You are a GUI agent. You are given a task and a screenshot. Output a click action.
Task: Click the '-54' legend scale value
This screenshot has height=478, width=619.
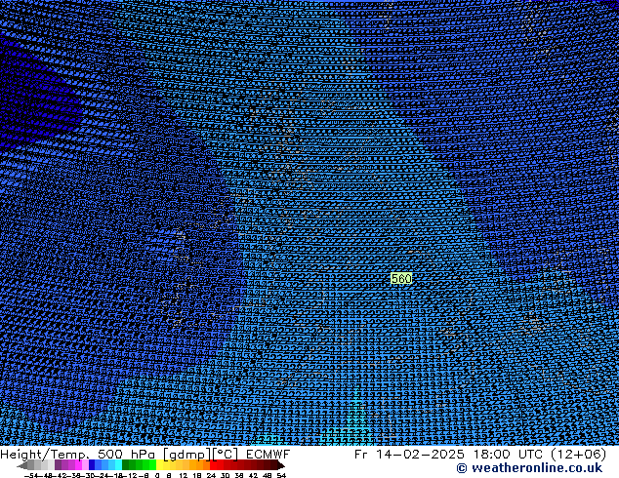31,475
